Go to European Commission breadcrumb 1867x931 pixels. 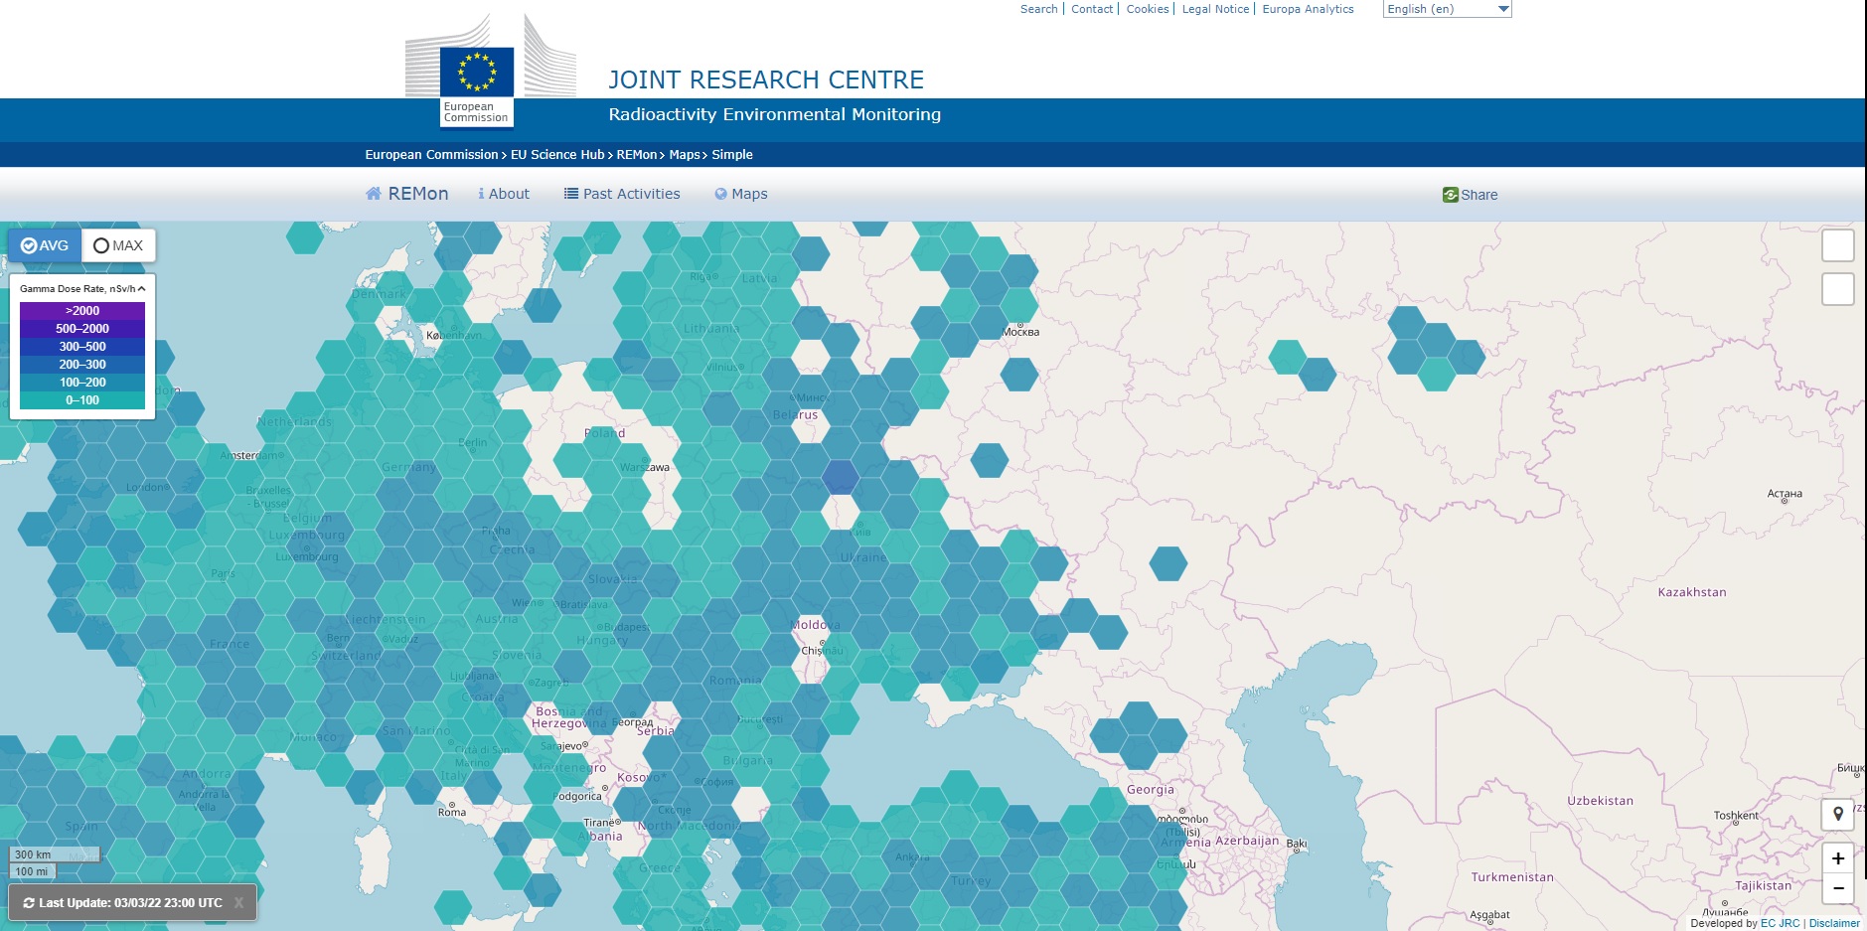tap(431, 155)
